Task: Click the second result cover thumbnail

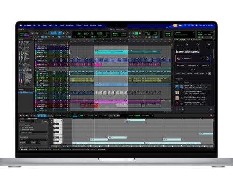Action: click(x=177, y=92)
